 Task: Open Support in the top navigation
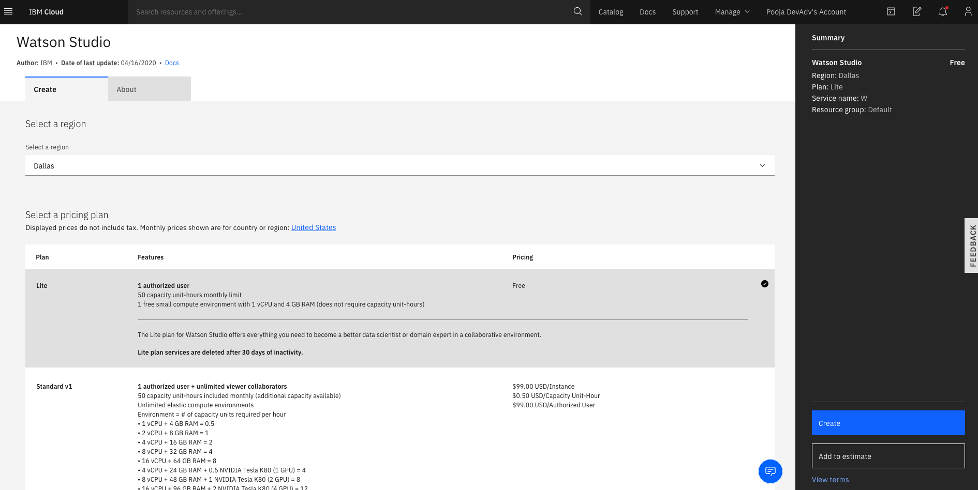pyautogui.click(x=685, y=12)
